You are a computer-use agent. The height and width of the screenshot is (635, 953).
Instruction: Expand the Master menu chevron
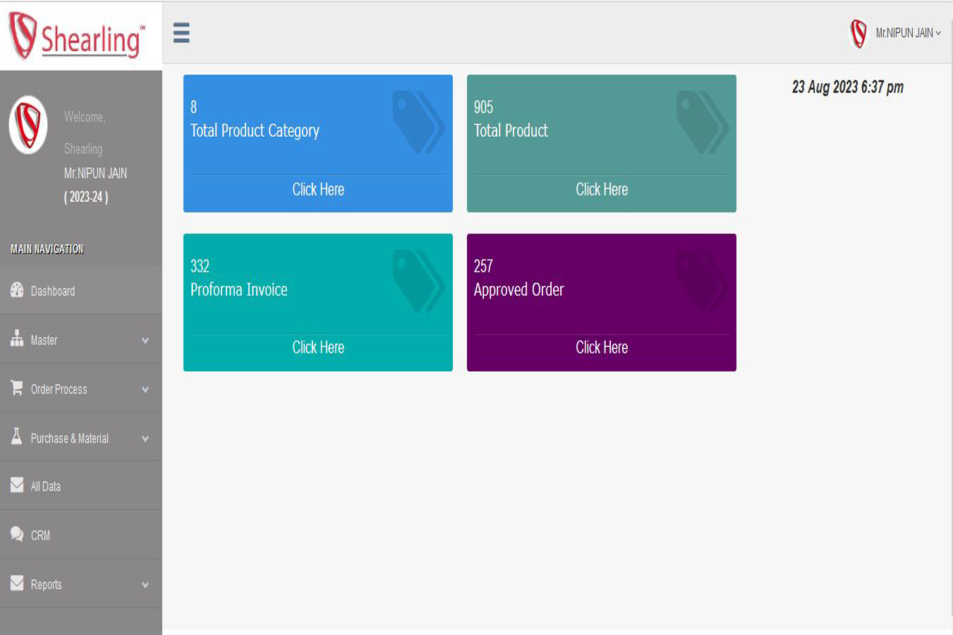pos(145,340)
